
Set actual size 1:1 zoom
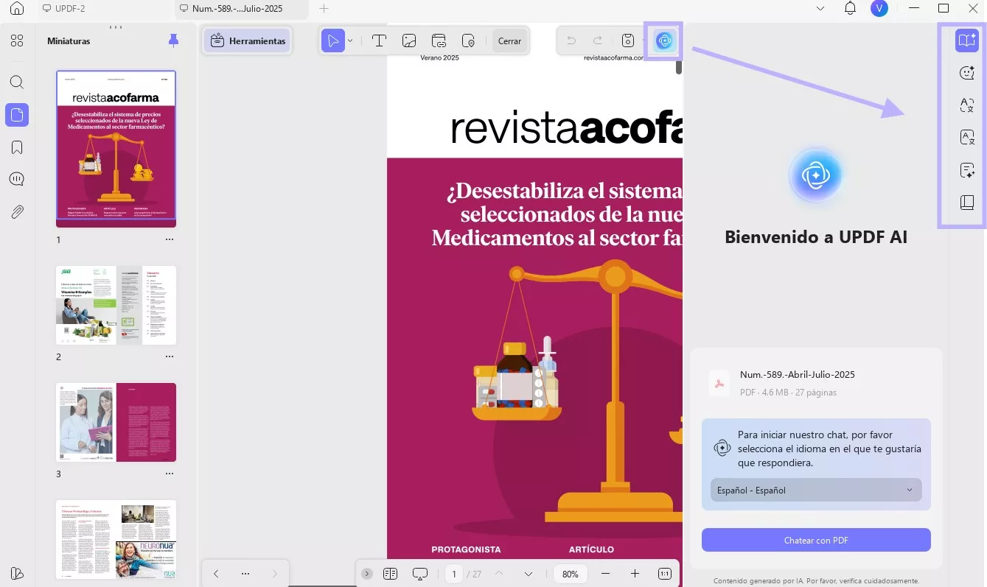pos(664,574)
